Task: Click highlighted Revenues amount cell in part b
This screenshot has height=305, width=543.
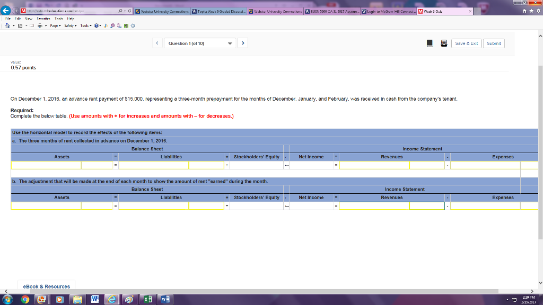Action: point(427,206)
